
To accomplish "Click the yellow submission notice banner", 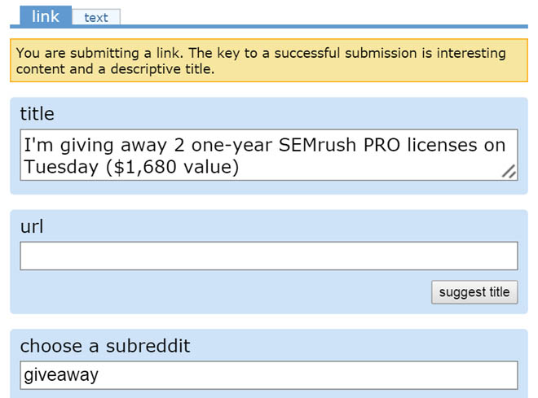I will (x=268, y=61).
